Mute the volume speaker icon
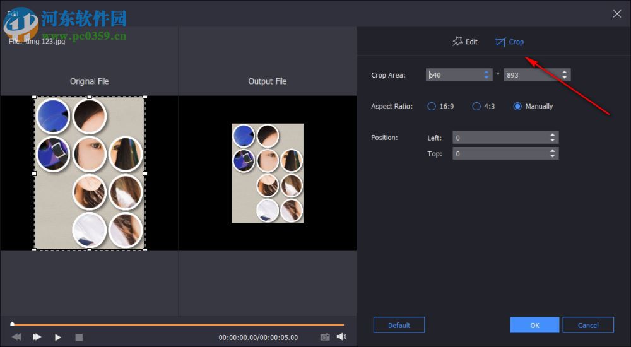Image resolution: width=631 pixels, height=347 pixels. [341, 336]
